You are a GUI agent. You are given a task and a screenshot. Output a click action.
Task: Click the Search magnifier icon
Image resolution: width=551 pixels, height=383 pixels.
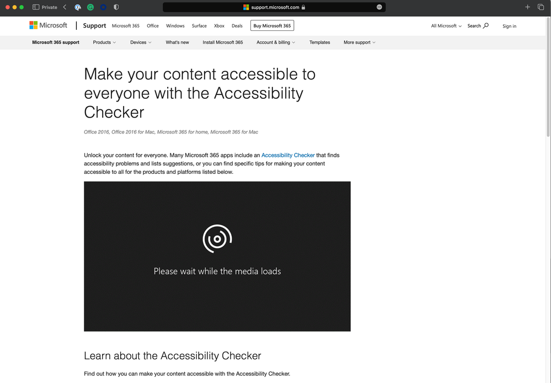[x=485, y=26]
